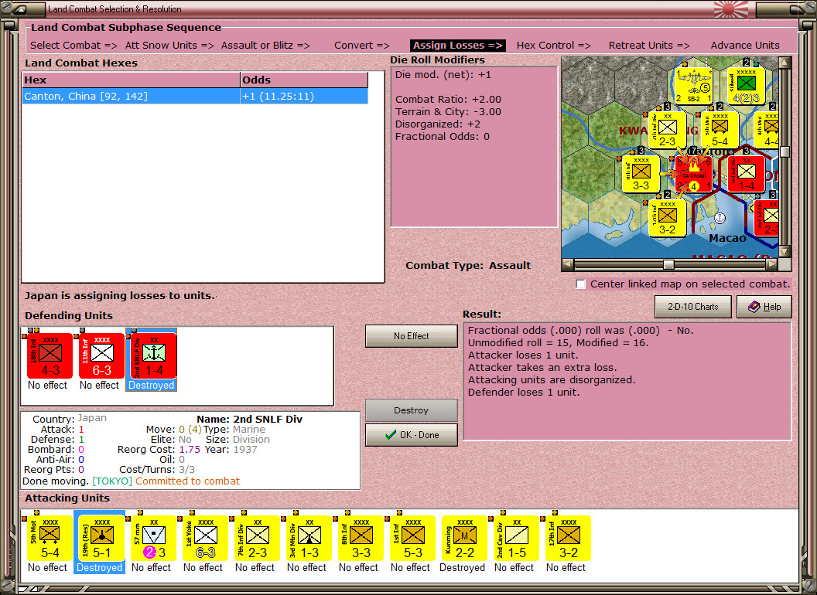Screen dimensions: 817x595
Task: Click the [TOKYO] label in unit details
Action: click(112, 481)
